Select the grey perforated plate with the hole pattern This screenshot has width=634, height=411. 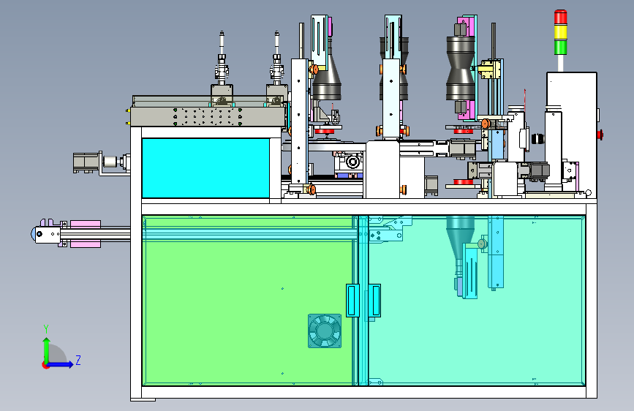208,117
